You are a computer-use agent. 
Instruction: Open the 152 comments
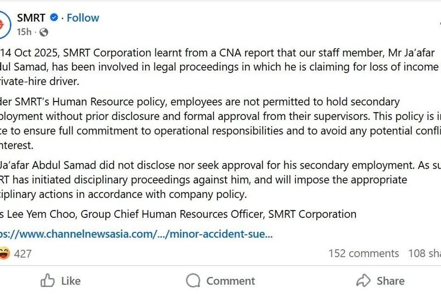[x=363, y=254]
